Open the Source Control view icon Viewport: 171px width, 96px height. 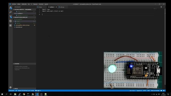[x=10, y=17]
